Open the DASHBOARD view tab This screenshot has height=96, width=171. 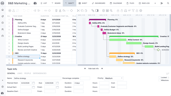(x=99, y=3)
